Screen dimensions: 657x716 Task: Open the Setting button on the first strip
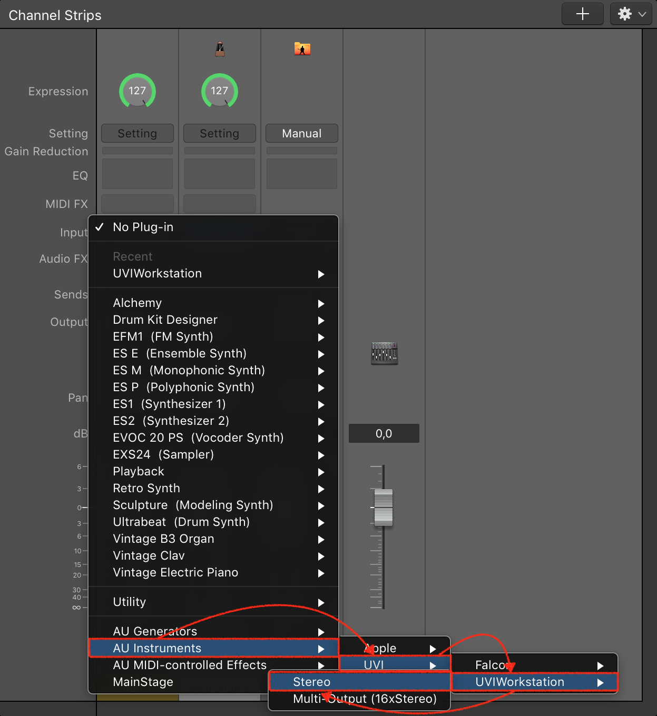(x=138, y=133)
